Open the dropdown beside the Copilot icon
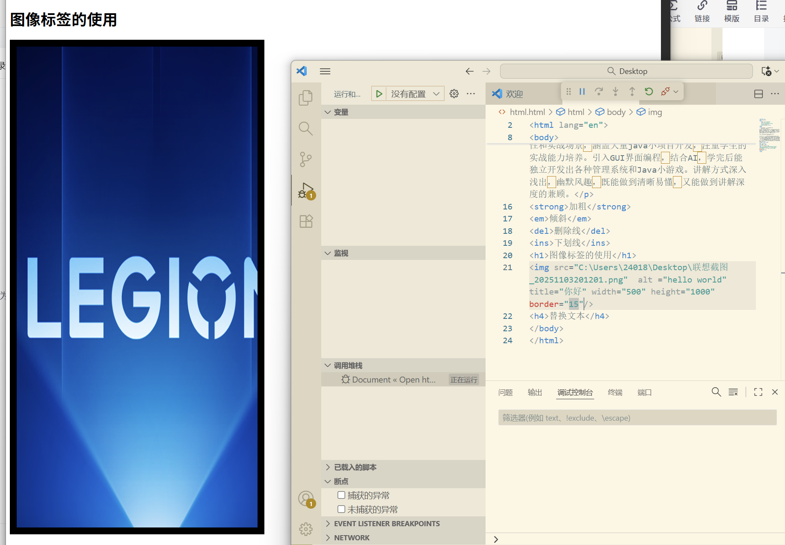Screen dimensions: 785x545 tap(777, 71)
